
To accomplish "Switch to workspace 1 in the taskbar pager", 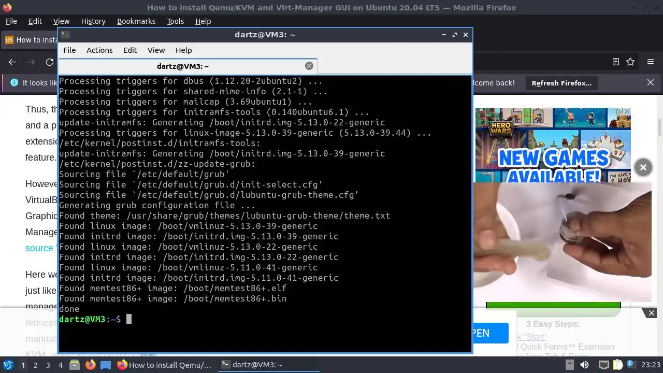I will pyautogui.click(x=23, y=365).
